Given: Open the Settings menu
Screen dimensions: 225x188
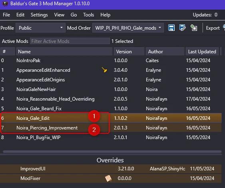Looking at the screenshot, I should [x=39, y=15].
